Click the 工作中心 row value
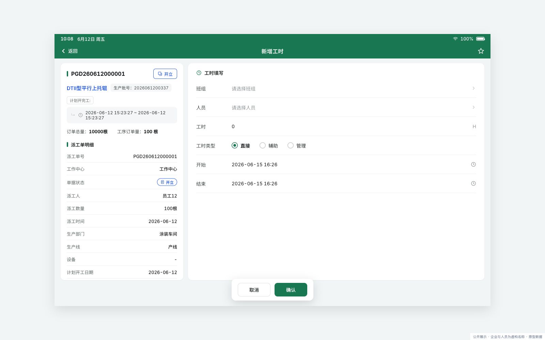This screenshot has height=340, width=545. tap(168, 169)
